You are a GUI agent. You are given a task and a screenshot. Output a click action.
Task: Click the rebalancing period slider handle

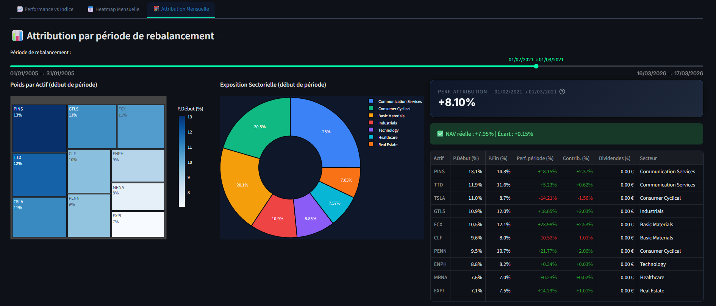536,66
